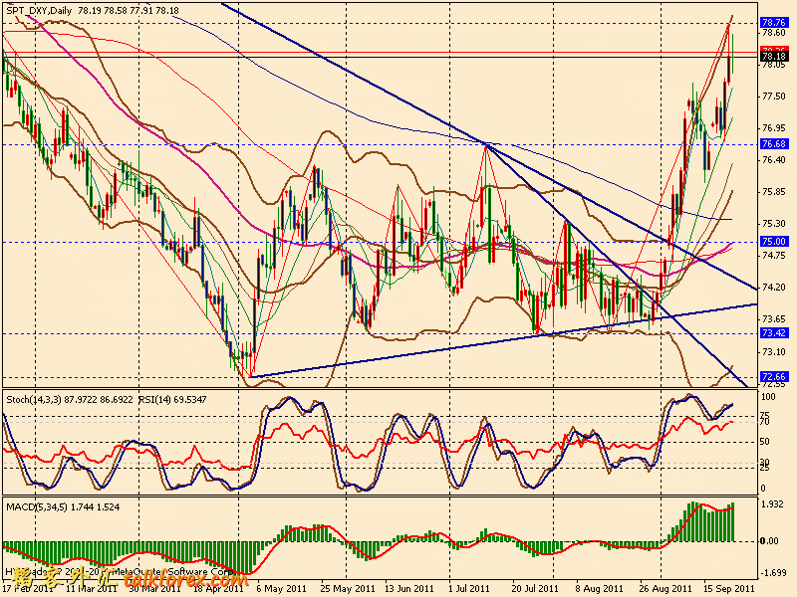Screen dimensions: 797x597
Task: Select the 73.42 blue price level label
Action: (774, 333)
